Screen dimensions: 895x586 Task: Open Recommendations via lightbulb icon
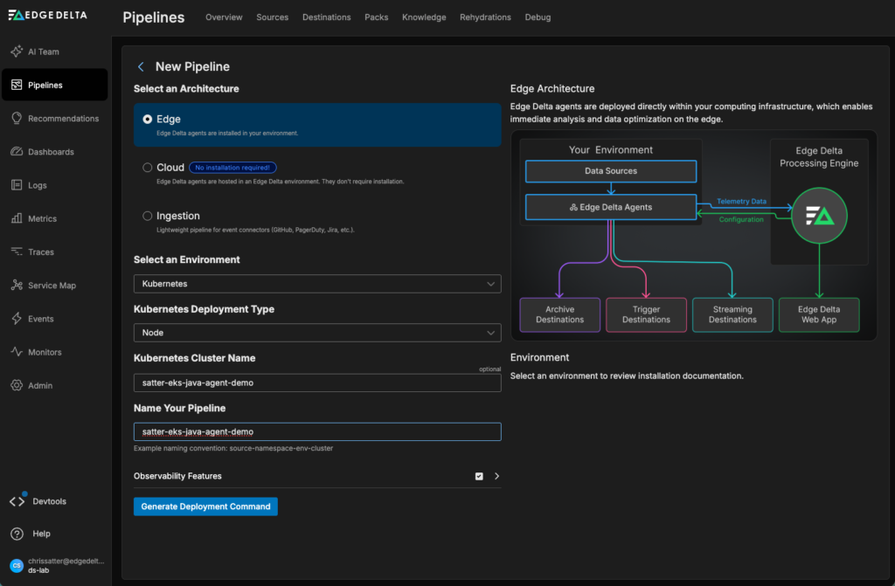[17, 118]
